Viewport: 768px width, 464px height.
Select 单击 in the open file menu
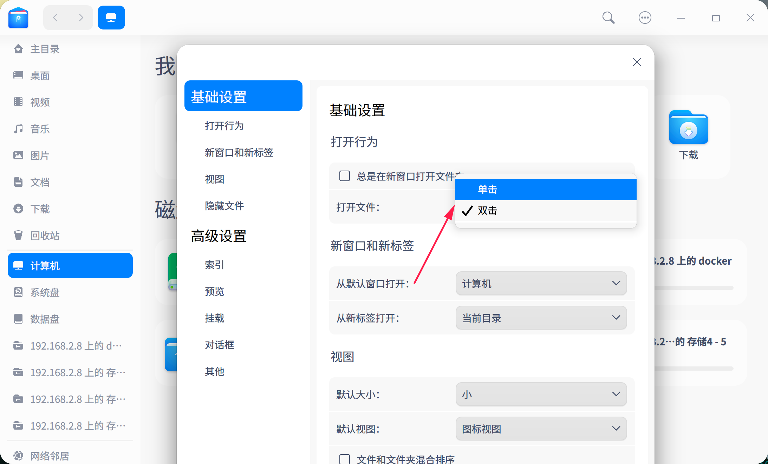487,189
